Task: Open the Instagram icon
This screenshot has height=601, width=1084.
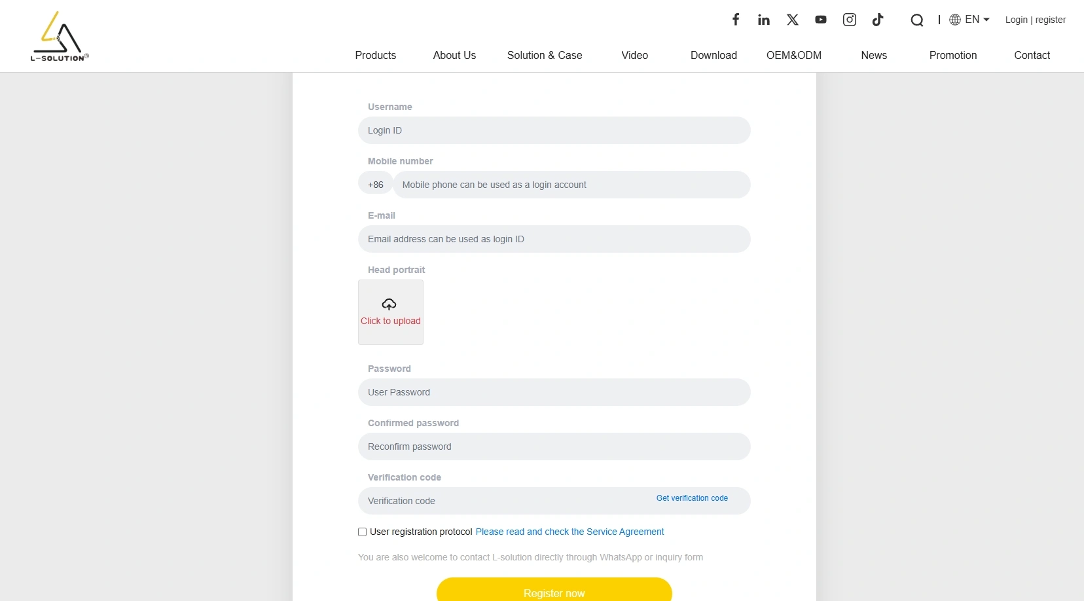Action: click(850, 20)
